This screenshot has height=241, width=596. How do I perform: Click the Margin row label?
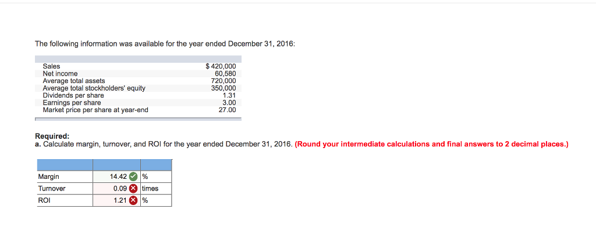(x=49, y=177)
